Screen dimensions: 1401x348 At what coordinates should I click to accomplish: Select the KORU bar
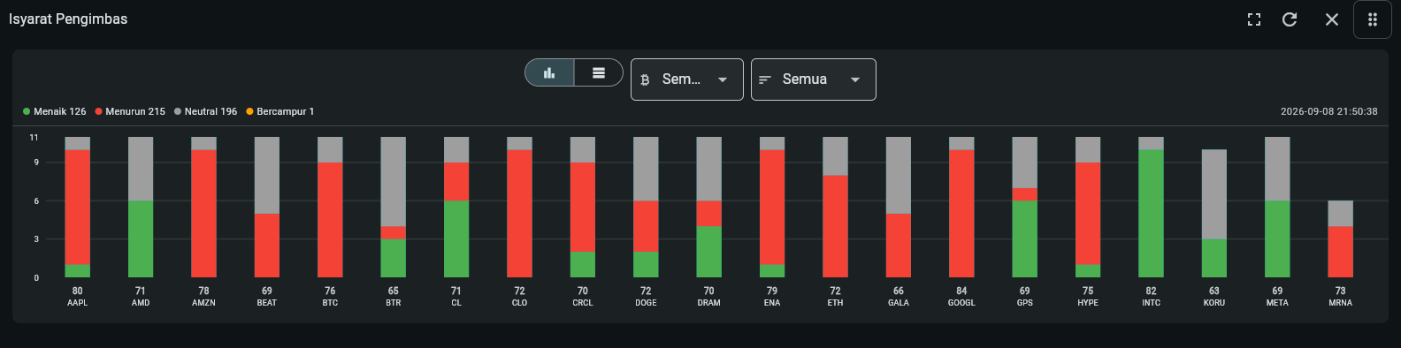point(1214,213)
